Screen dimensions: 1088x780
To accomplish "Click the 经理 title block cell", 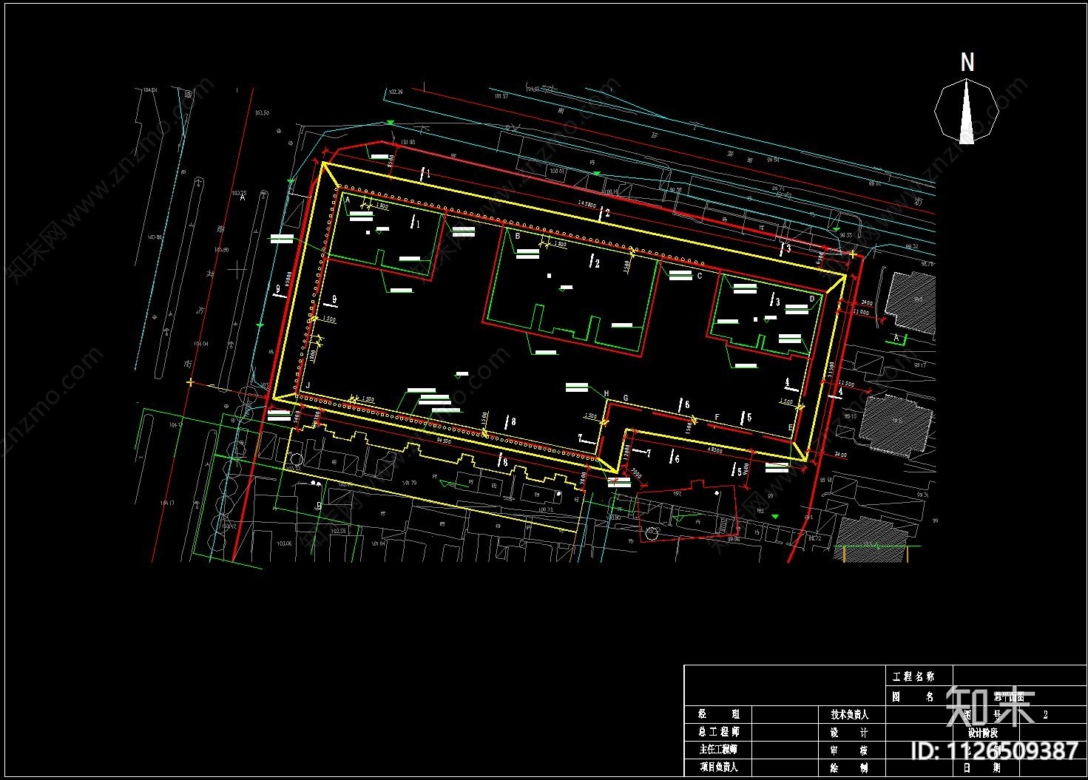I will point(718,714).
